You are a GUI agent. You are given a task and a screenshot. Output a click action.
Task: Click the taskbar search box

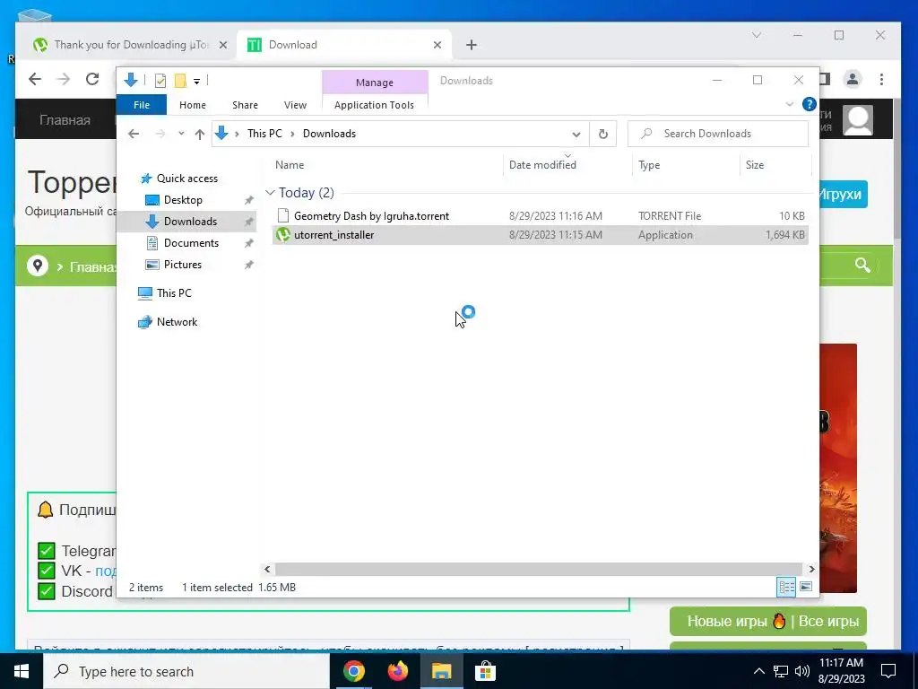(186, 671)
